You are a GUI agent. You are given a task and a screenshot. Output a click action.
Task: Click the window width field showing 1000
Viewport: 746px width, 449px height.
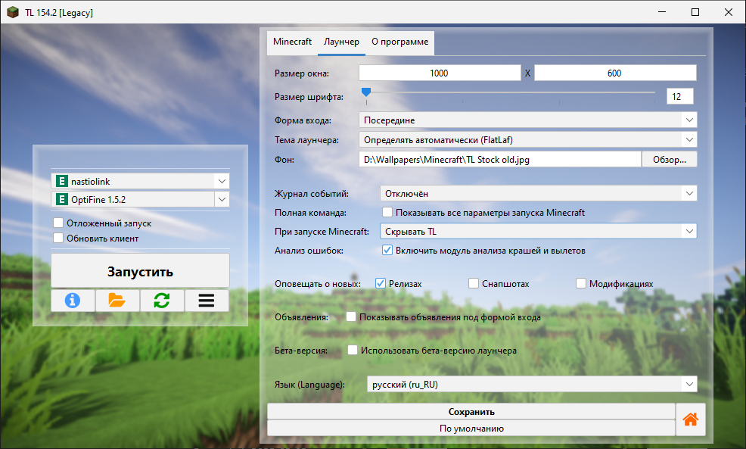[440, 73]
